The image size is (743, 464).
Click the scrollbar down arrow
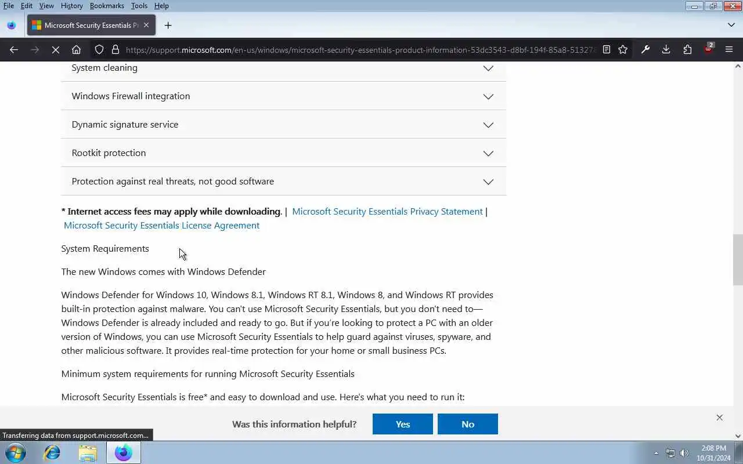click(x=738, y=436)
